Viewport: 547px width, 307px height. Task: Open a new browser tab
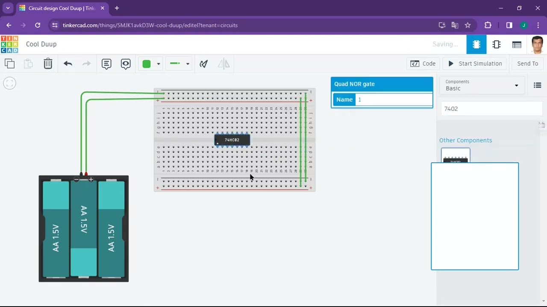pyautogui.click(x=117, y=8)
